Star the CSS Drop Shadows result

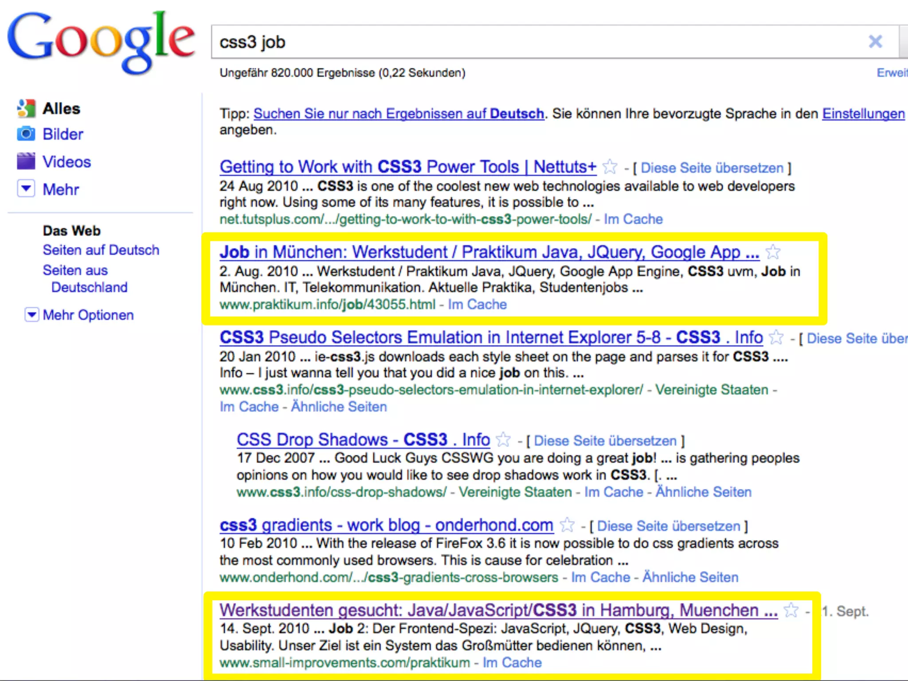(503, 440)
